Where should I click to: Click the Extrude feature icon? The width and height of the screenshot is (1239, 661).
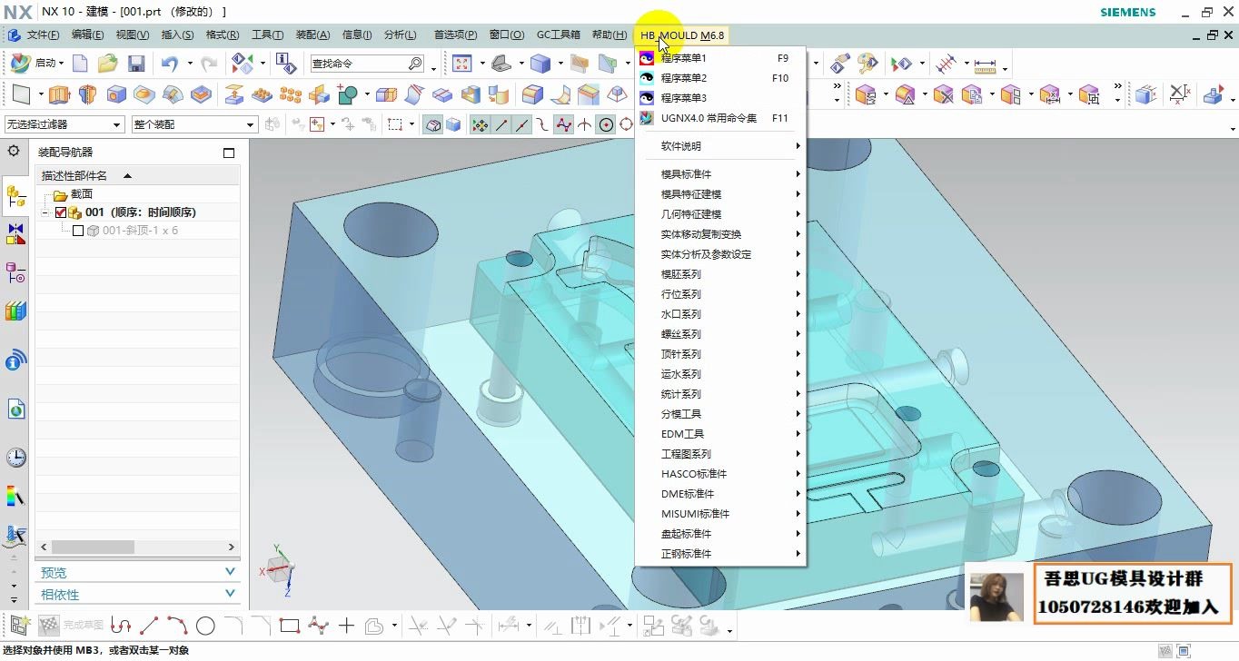point(59,94)
